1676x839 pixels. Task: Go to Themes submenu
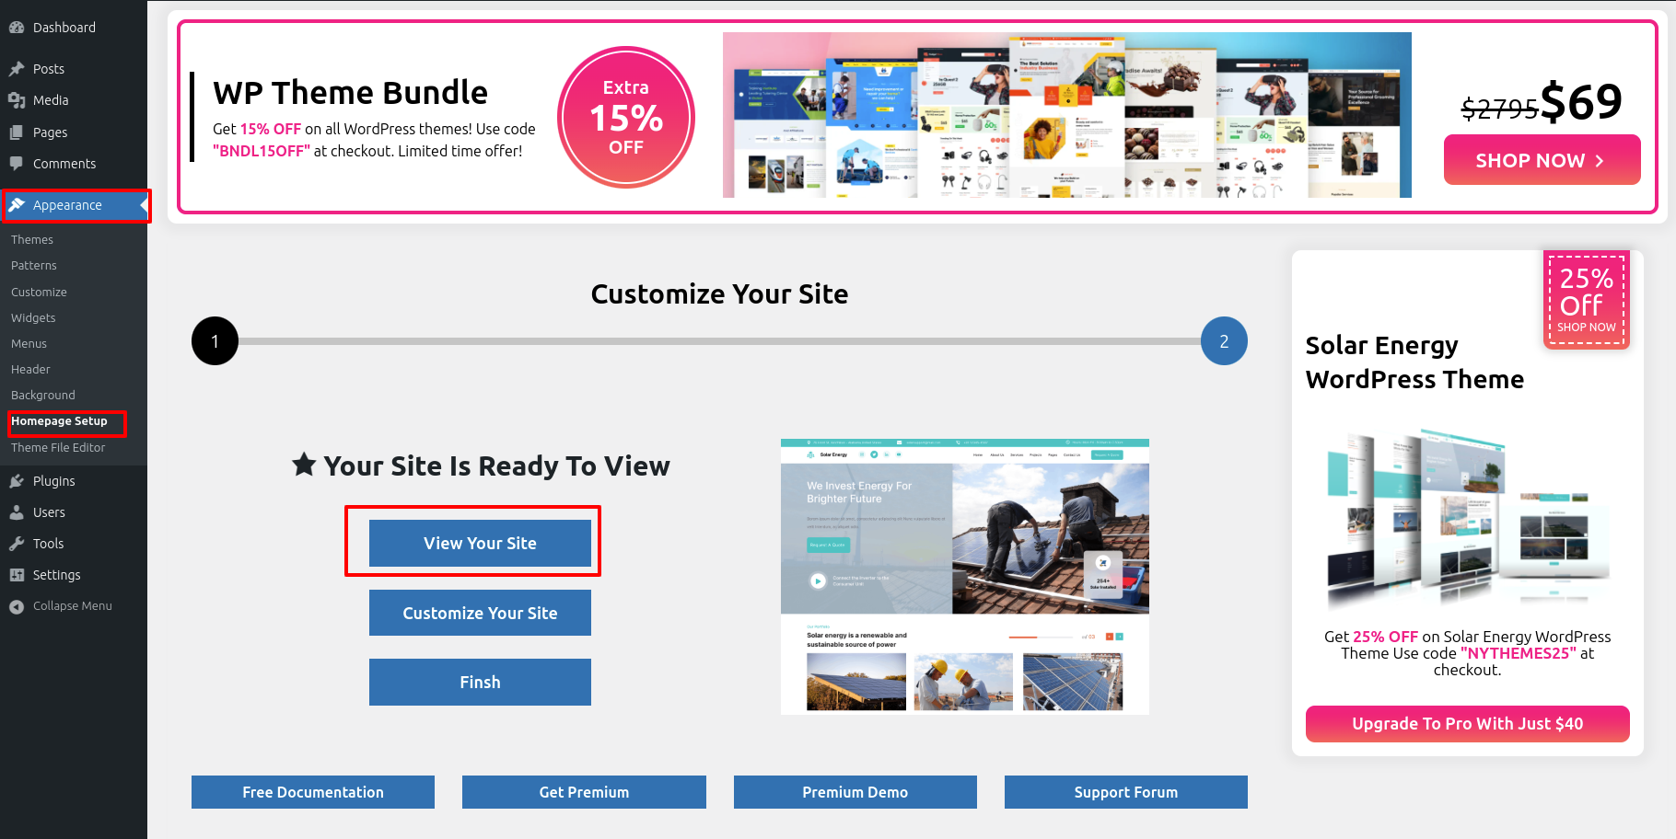(32, 240)
